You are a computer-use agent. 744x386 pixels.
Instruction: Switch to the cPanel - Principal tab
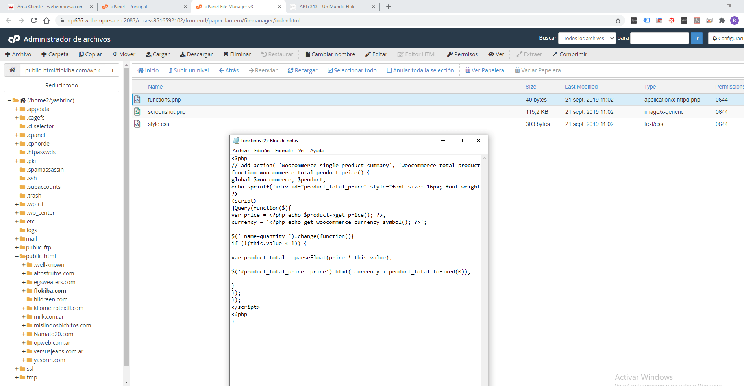144,7
